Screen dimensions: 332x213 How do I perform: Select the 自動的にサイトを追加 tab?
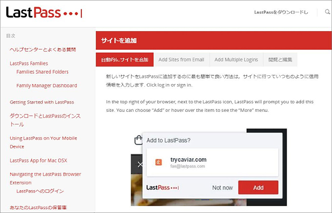[x=124, y=60]
